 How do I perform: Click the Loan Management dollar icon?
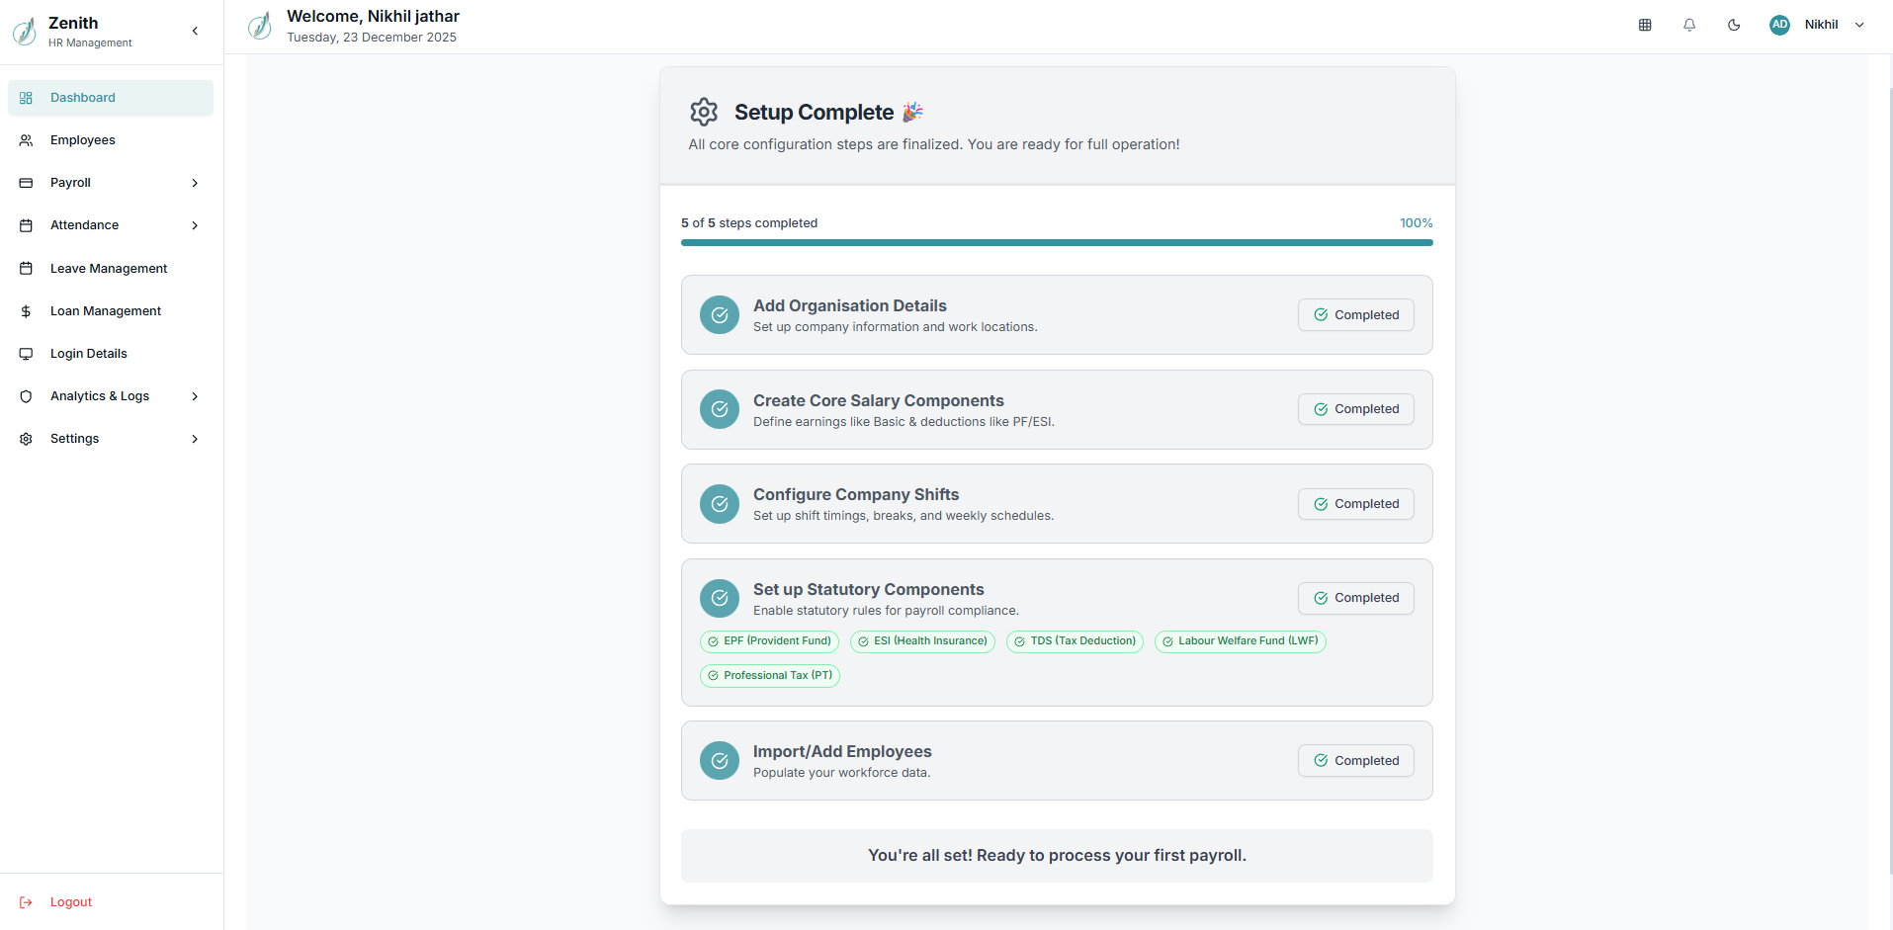pyautogui.click(x=27, y=311)
